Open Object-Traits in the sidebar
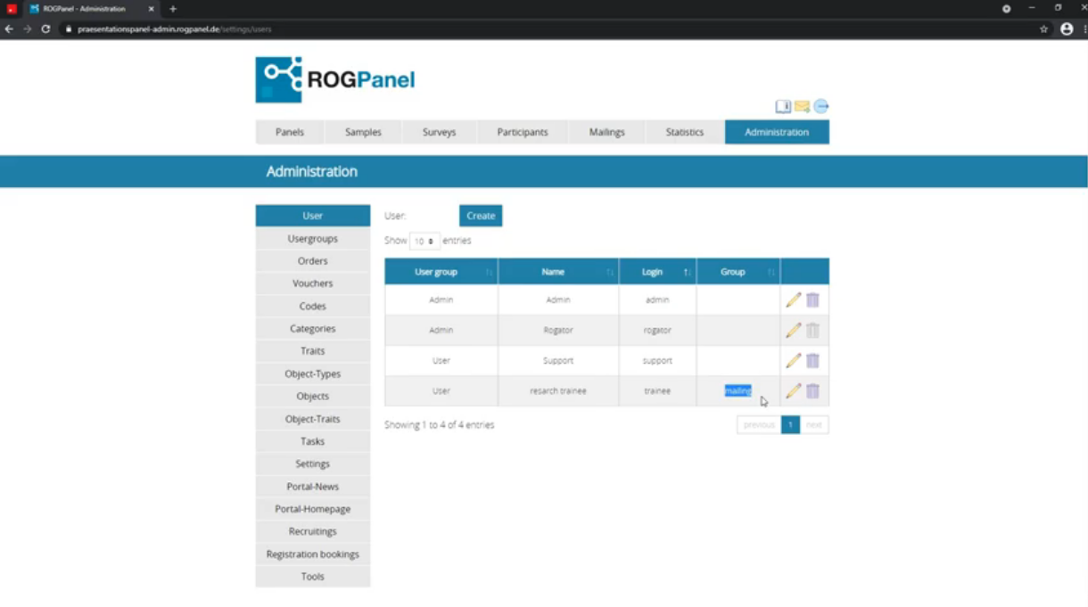 point(313,419)
